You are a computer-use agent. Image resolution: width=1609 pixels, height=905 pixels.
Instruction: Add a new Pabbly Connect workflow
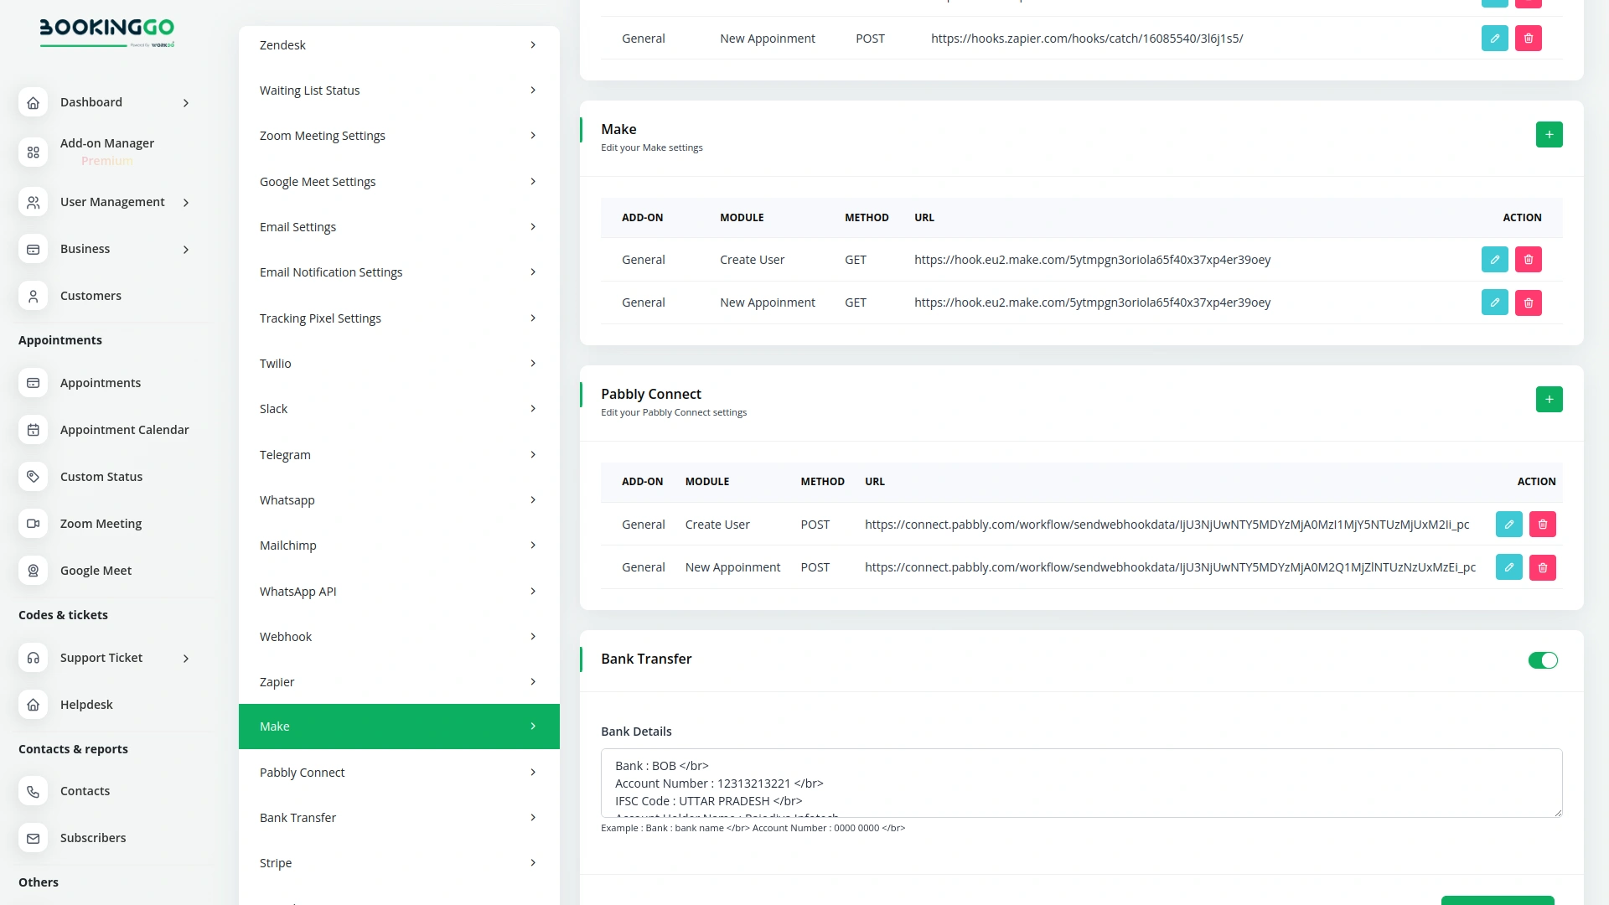pyautogui.click(x=1549, y=399)
